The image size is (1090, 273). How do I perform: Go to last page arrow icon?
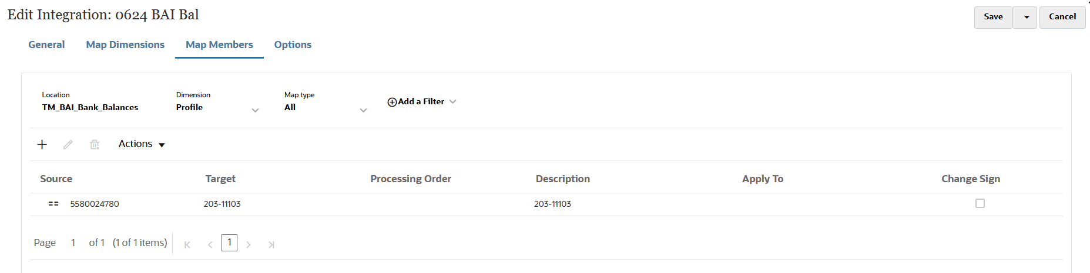271,244
